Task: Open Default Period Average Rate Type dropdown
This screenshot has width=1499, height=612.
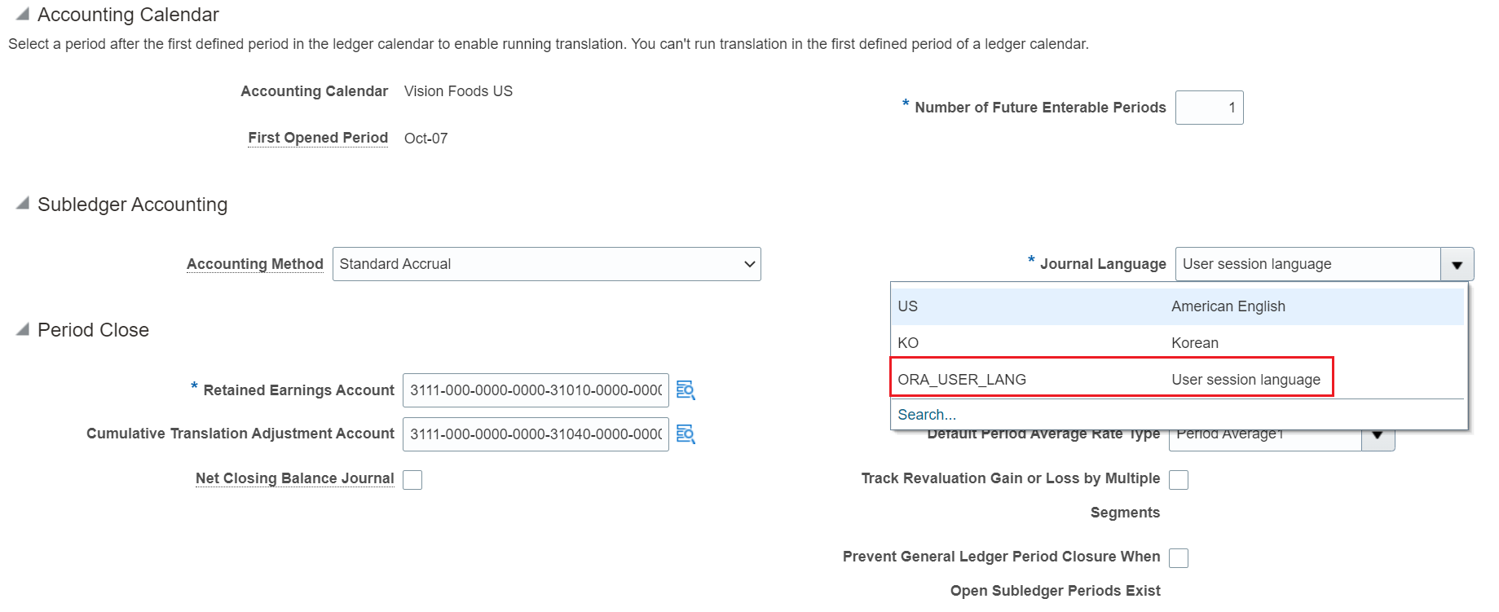Action: point(1378,436)
